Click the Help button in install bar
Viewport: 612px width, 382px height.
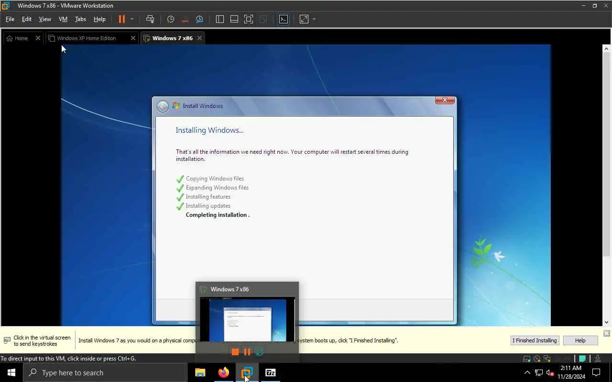[x=580, y=340]
